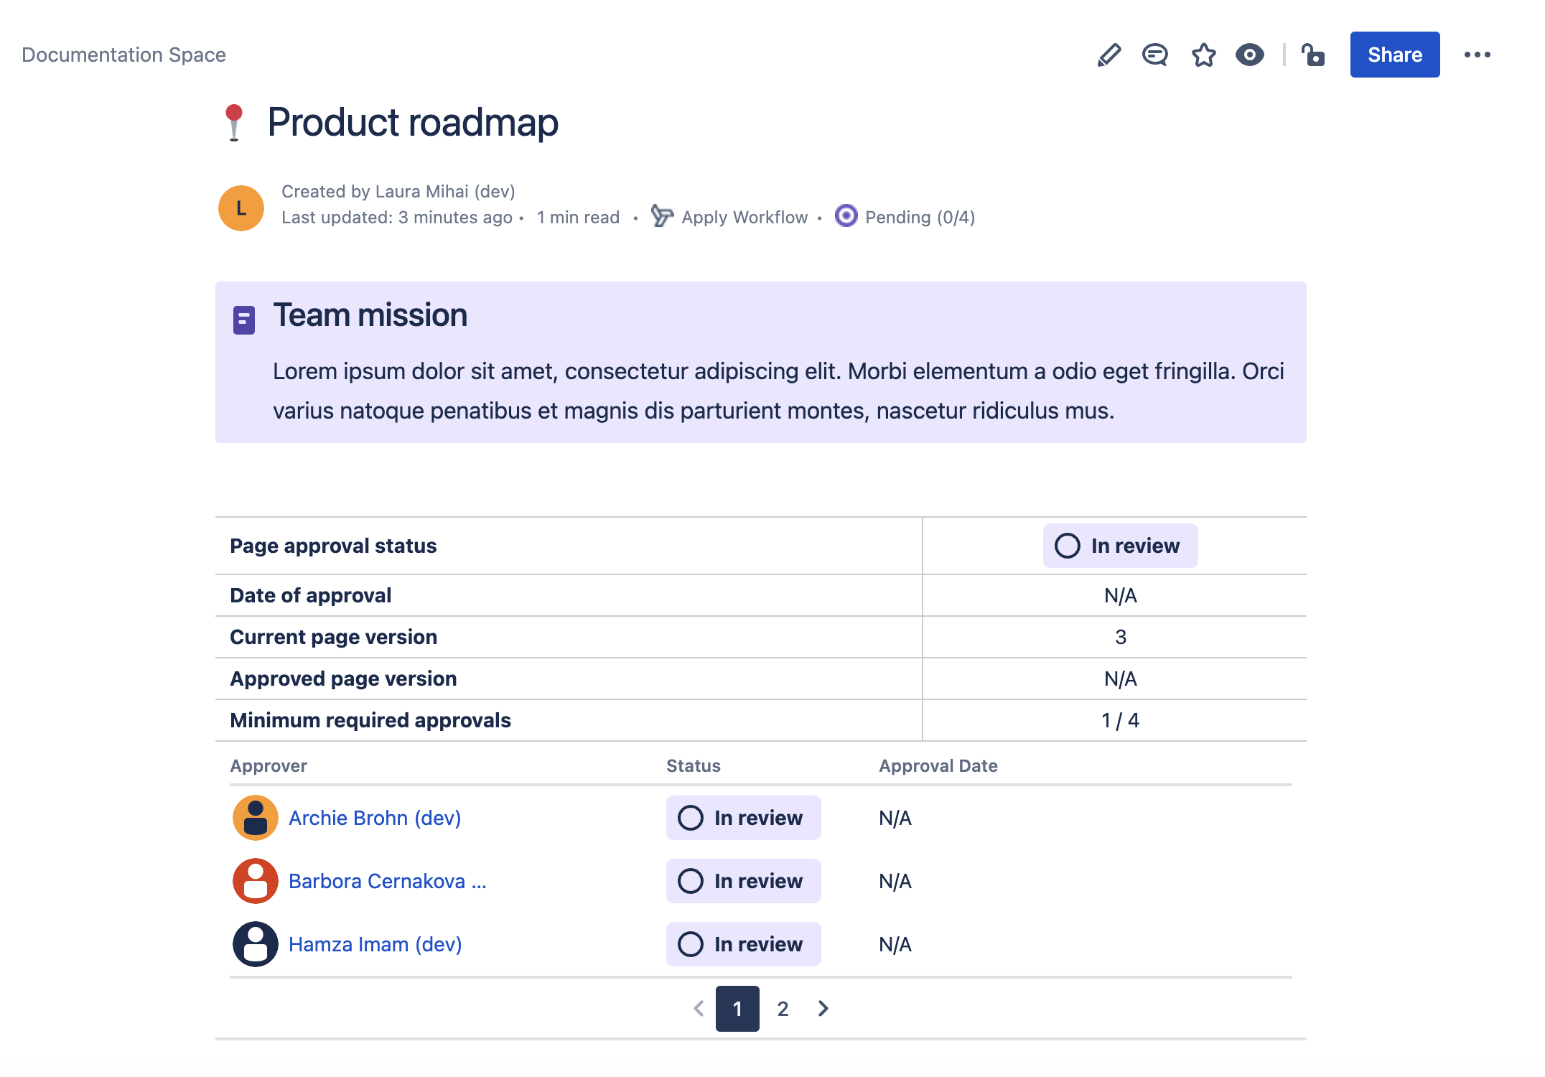Go to page 2 of approvers
The width and height of the screenshot is (1545, 1077).
point(783,1009)
